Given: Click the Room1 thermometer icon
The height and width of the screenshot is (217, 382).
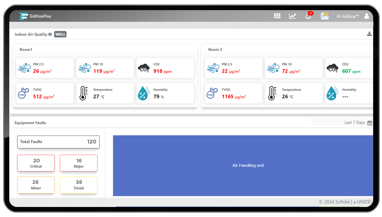Looking at the screenshot, I should 84,93.
